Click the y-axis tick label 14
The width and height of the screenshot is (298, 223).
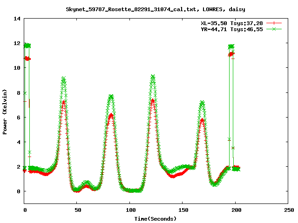(x=17, y=19)
